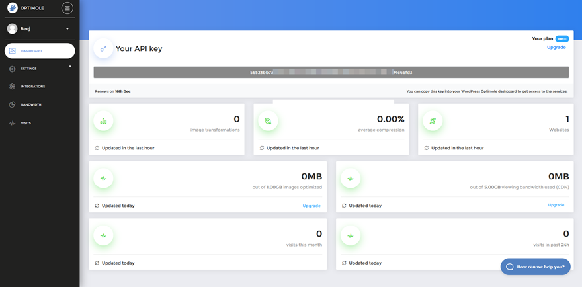Click the Integrations atom icon
The image size is (582, 287).
tap(13, 87)
